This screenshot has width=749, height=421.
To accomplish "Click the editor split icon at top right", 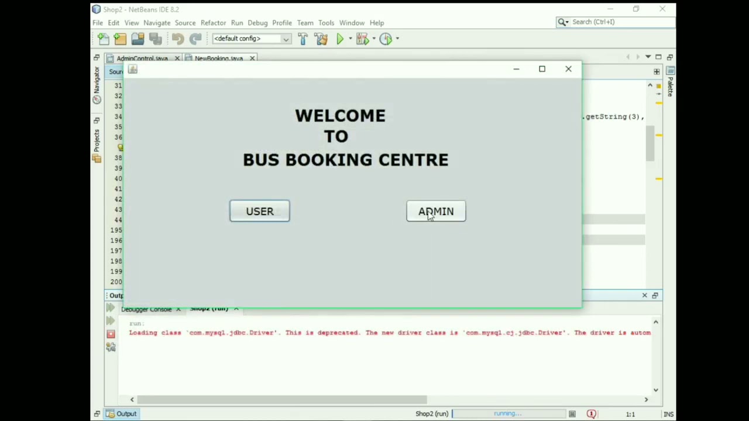I will (x=657, y=71).
